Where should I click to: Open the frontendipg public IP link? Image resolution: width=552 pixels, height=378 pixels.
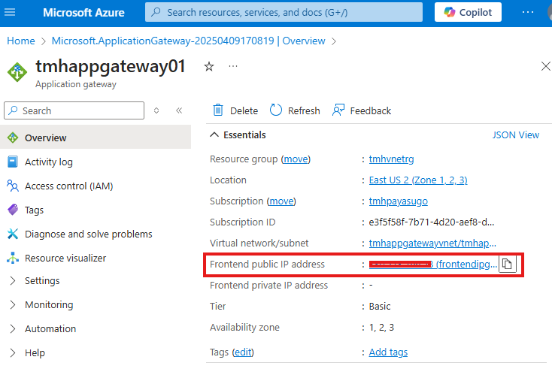466,264
